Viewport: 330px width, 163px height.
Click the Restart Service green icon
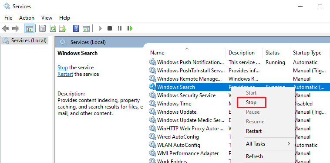coord(130,28)
